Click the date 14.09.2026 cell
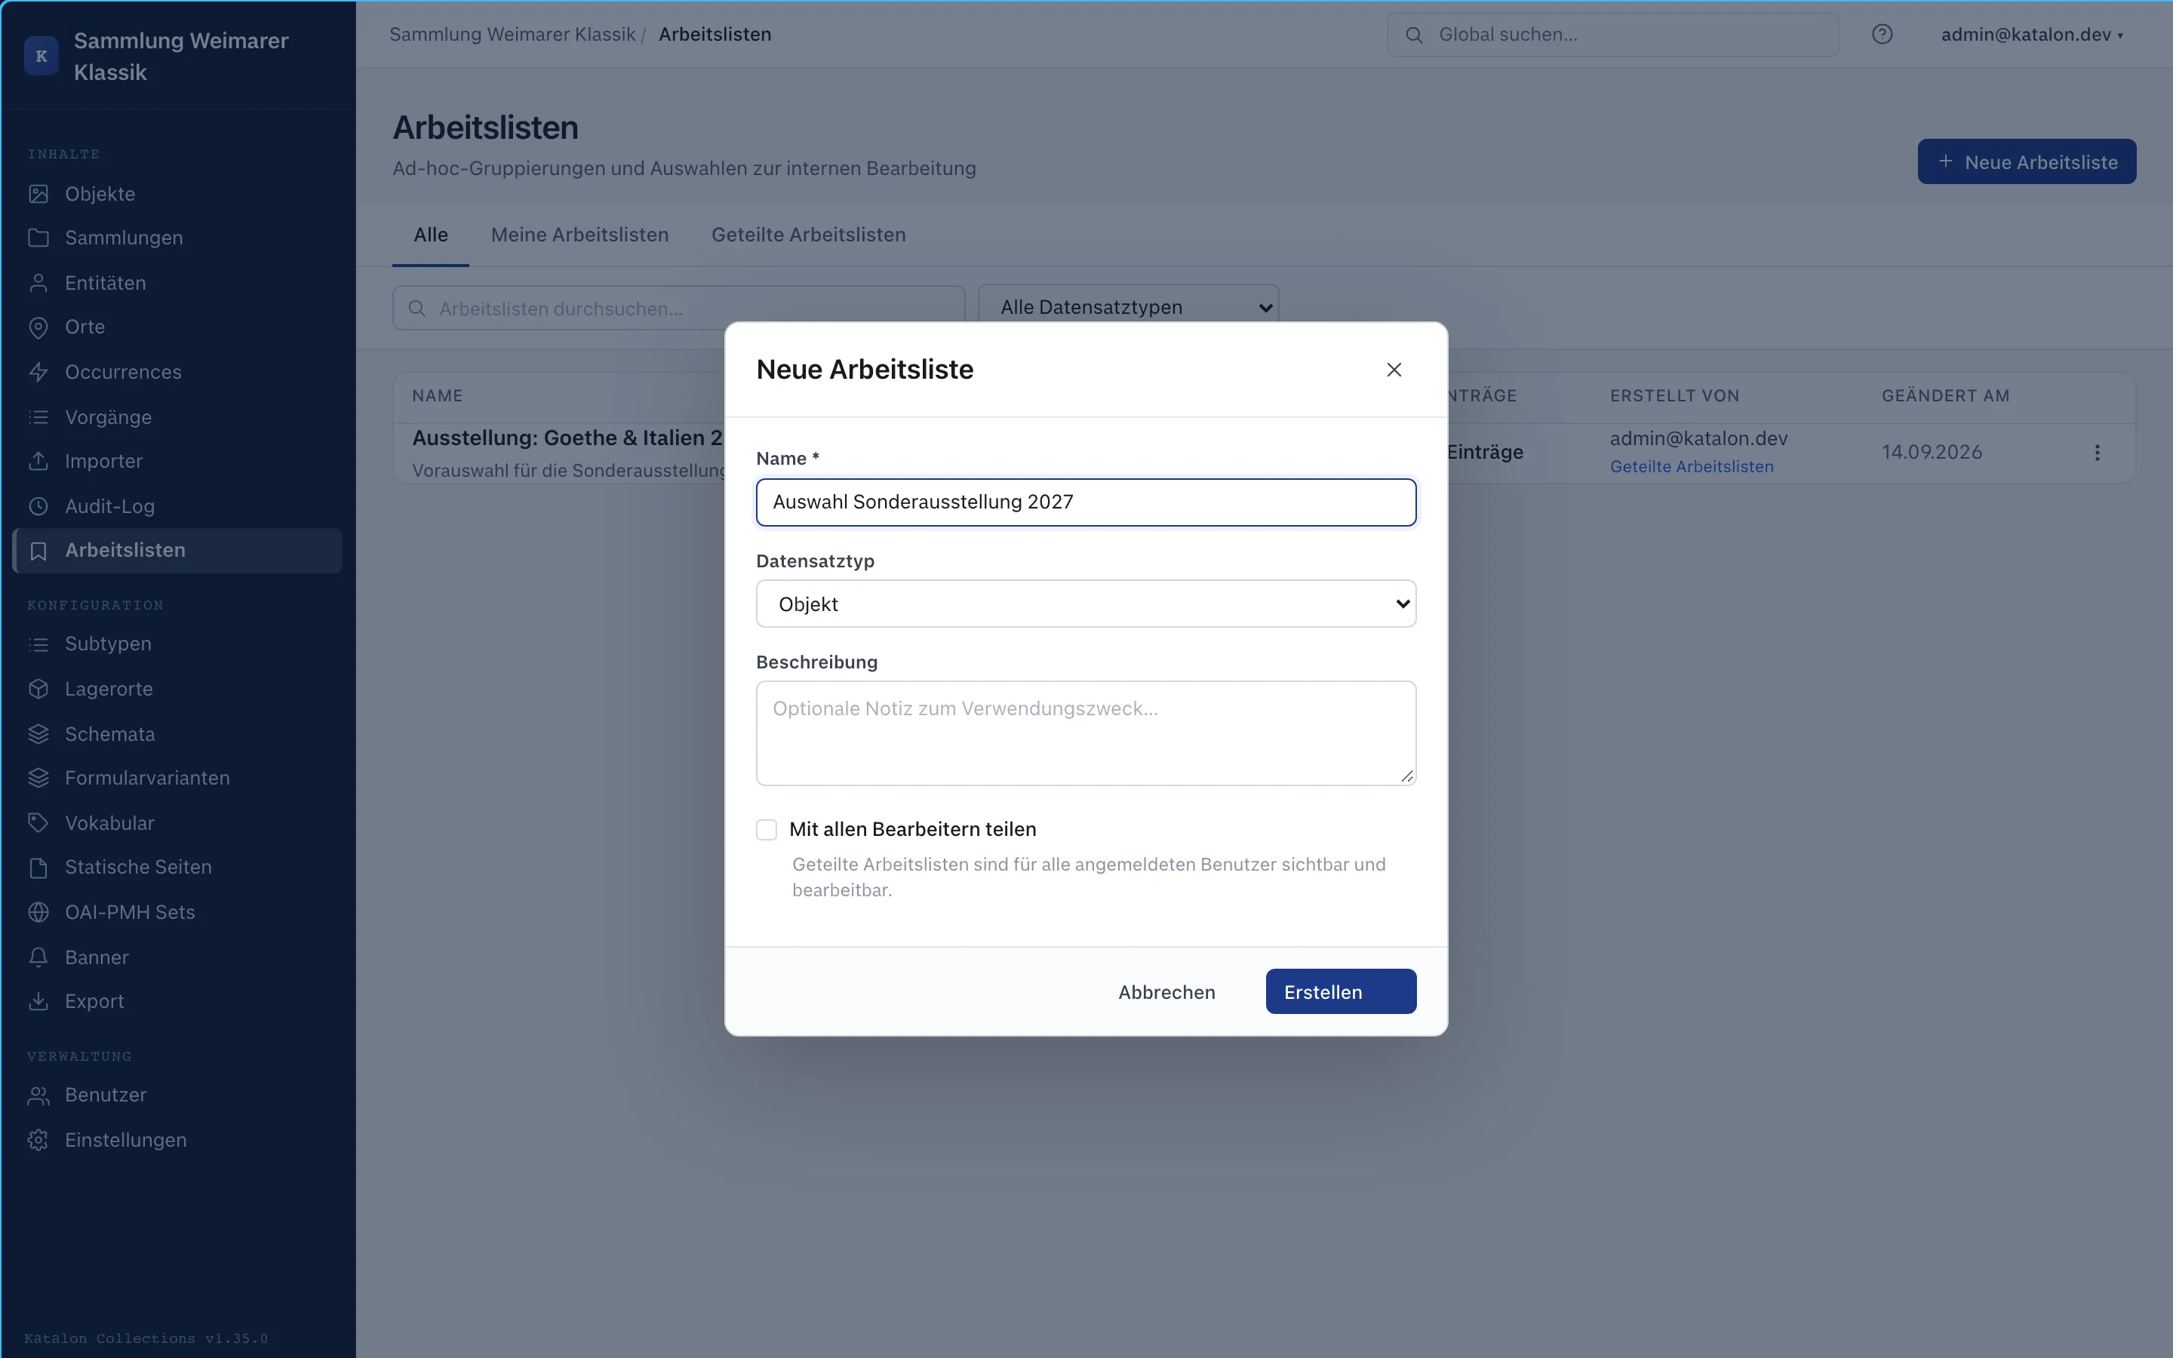 (1932, 452)
